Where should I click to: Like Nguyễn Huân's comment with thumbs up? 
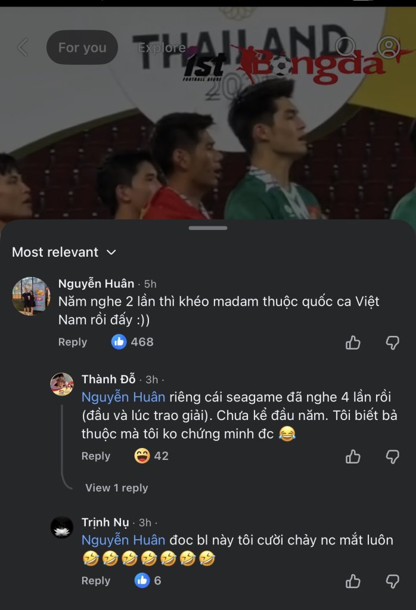click(353, 343)
